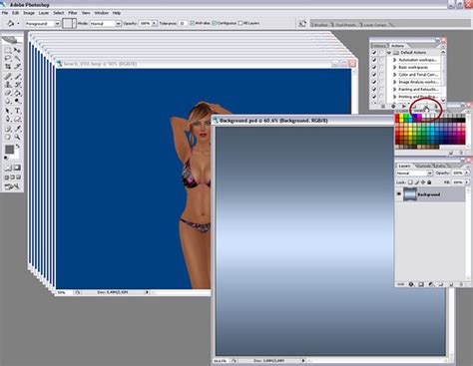Open the layer blend mode dropdown

[429, 174]
